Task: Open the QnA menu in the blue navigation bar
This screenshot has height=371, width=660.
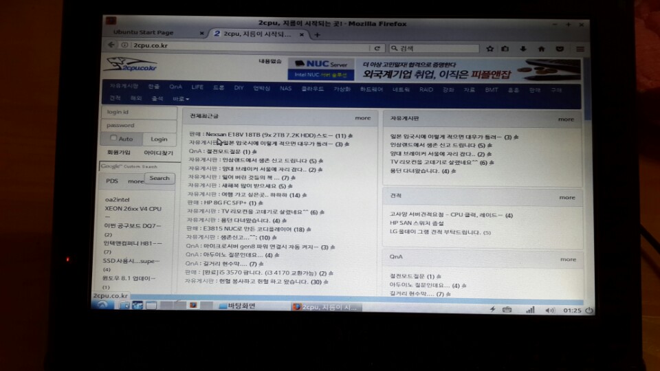Action: coord(175,87)
